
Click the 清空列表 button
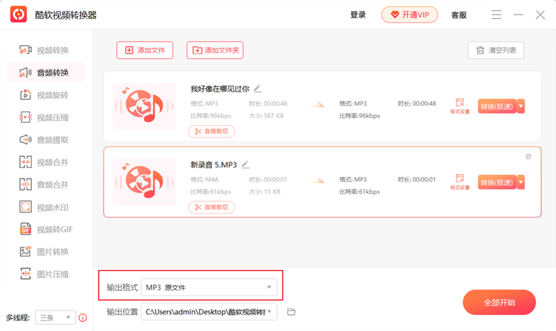[x=496, y=50]
